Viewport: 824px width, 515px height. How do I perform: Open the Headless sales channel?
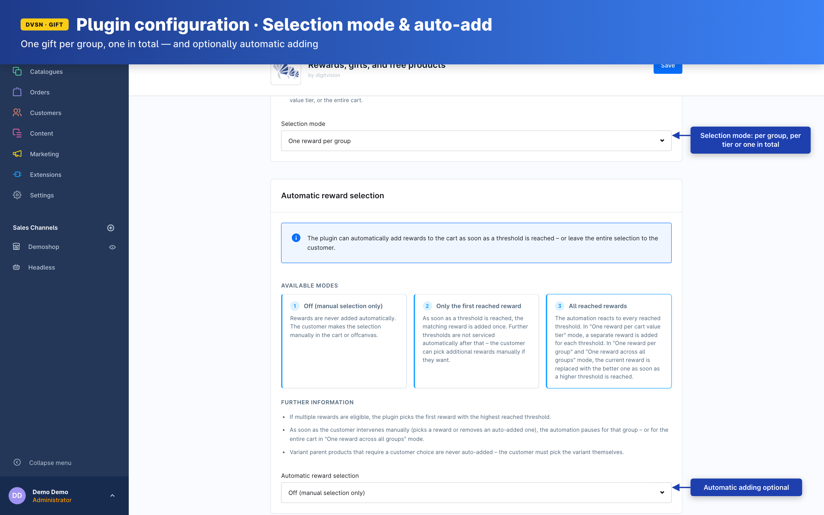pos(41,268)
